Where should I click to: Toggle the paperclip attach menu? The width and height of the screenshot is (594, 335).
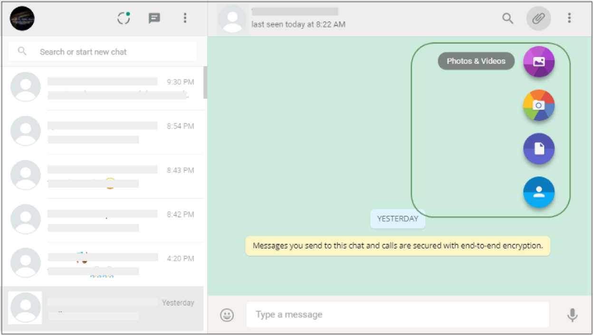click(538, 19)
